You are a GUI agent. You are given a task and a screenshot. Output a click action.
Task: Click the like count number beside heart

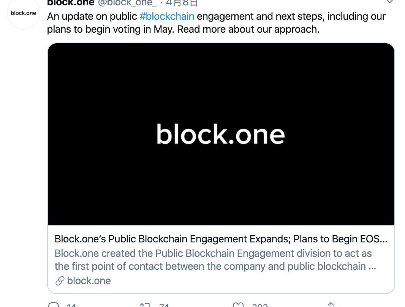click(260, 305)
